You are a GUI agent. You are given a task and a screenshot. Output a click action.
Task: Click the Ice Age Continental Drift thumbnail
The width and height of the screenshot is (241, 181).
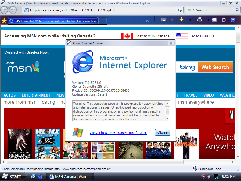(x=48, y=144)
